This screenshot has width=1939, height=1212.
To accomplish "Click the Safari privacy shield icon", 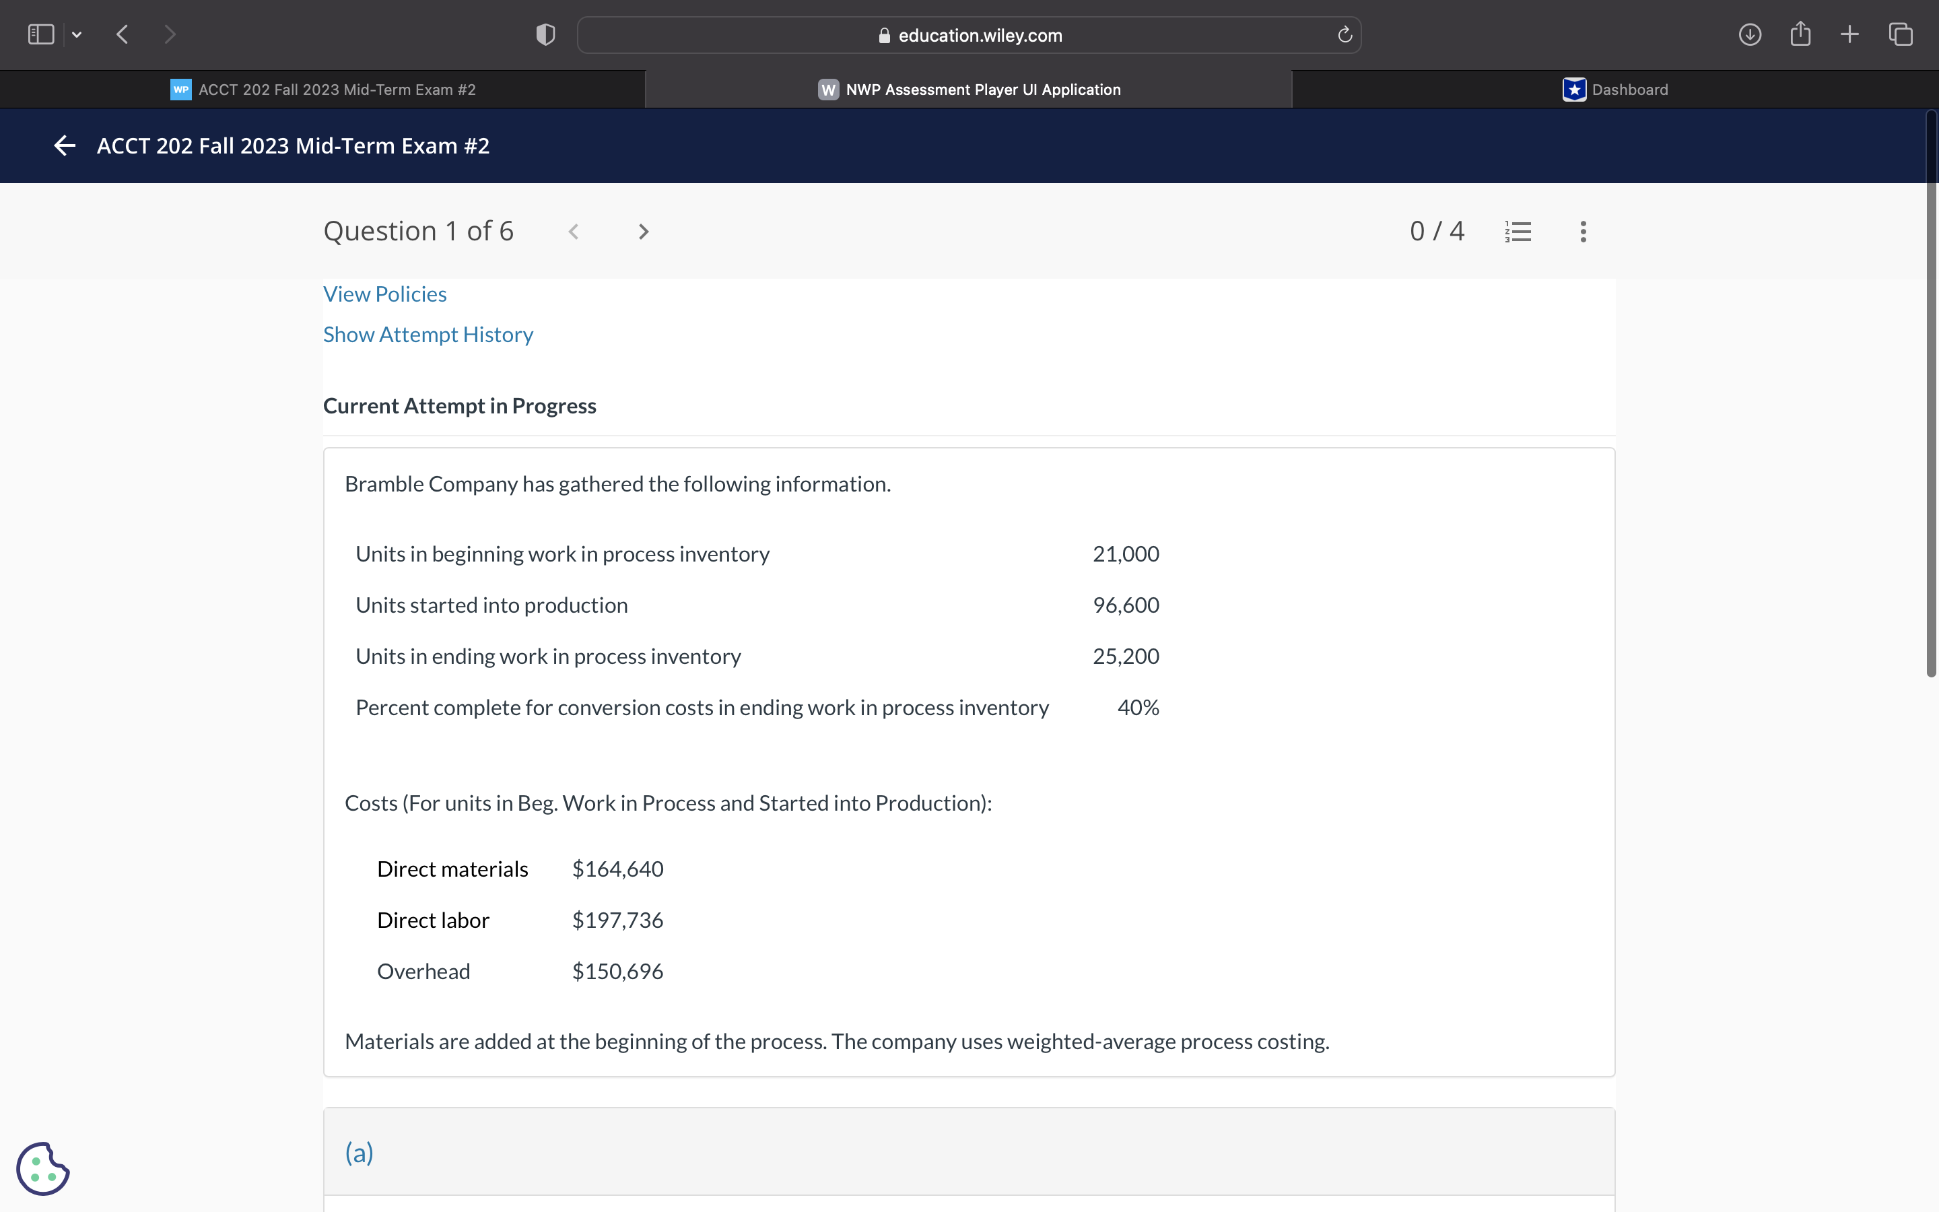I will (545, 34).
